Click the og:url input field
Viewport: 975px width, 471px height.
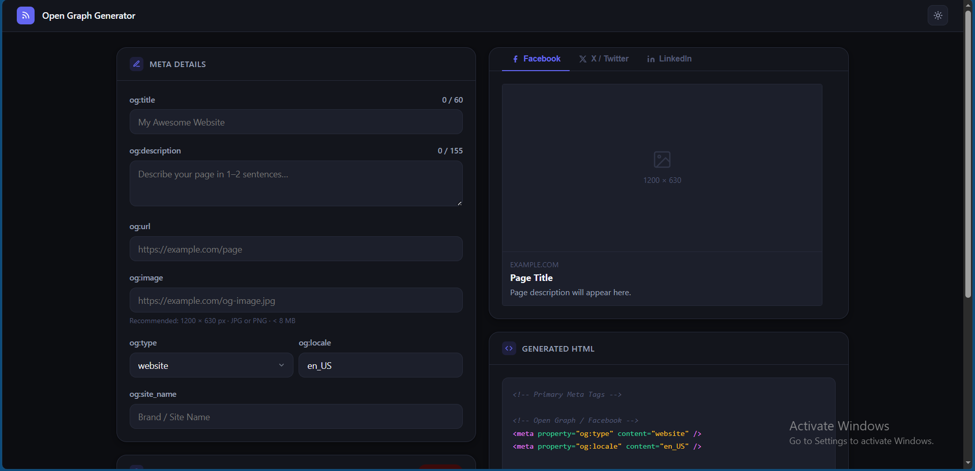[296, 249]
